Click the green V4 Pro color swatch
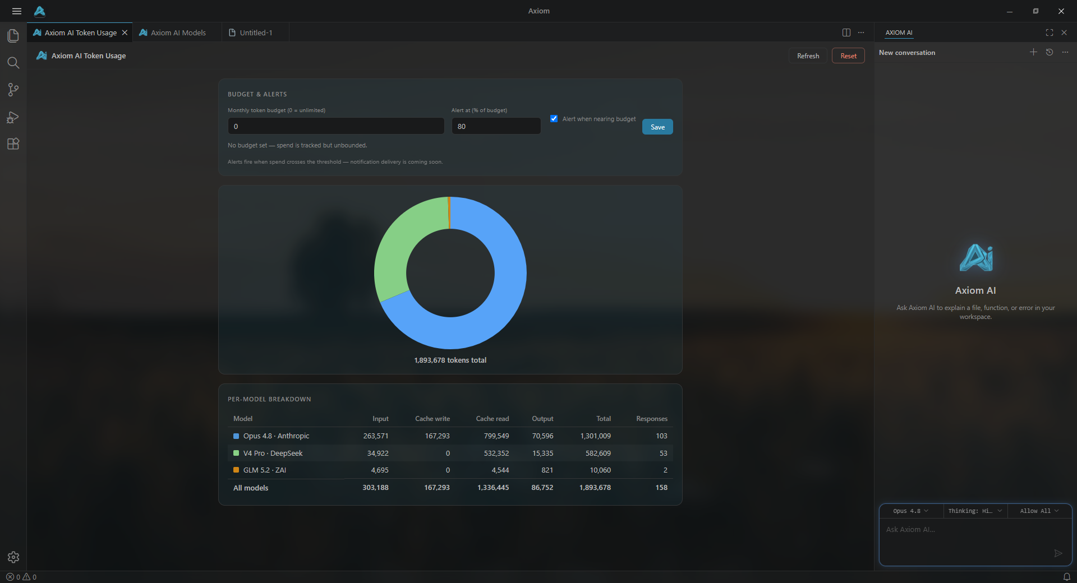 pyautogui.click(x=236, y=453)
